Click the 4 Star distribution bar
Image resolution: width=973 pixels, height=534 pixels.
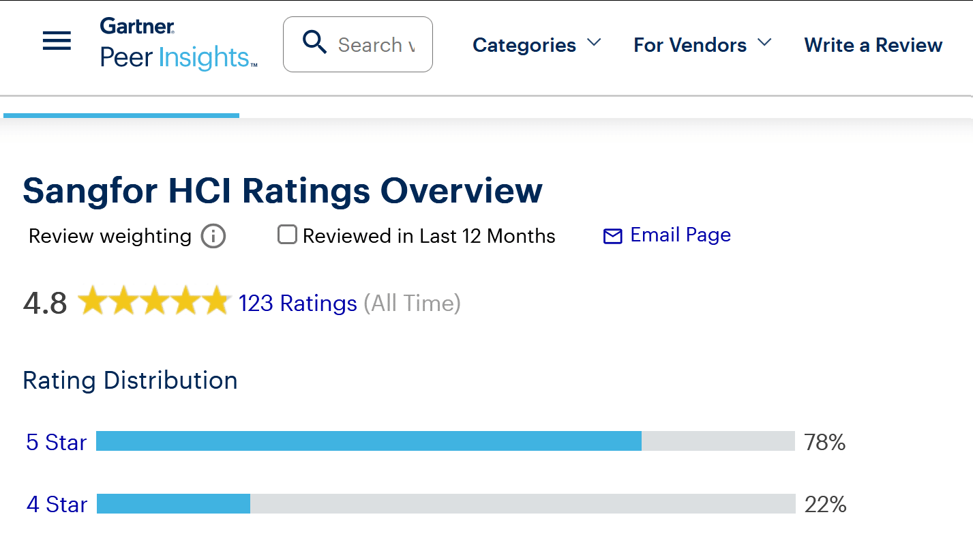tap(445, 504)
